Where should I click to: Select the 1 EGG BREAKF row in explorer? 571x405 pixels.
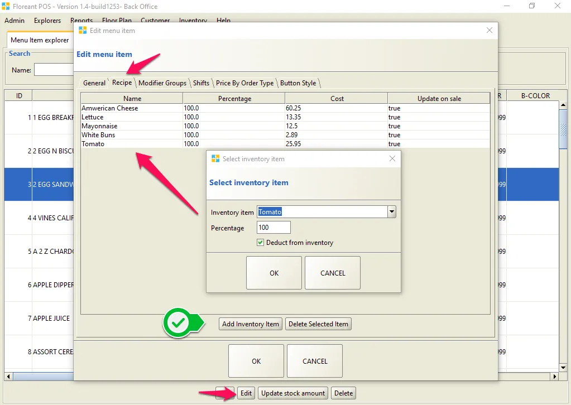39,118
